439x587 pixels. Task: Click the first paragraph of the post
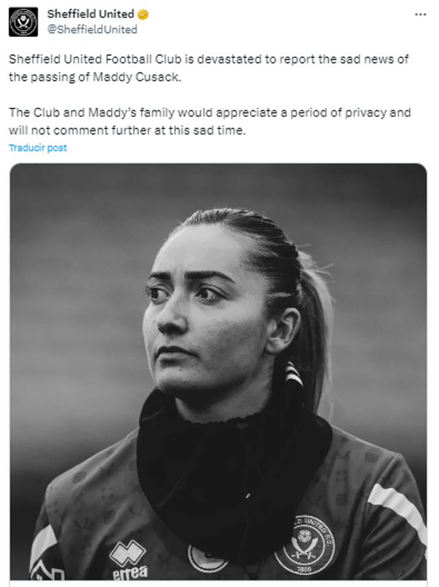click(x=209, y=68)
